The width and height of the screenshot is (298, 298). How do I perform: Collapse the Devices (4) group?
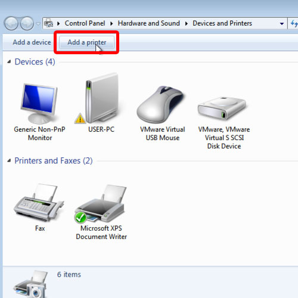tap(9, 62)
